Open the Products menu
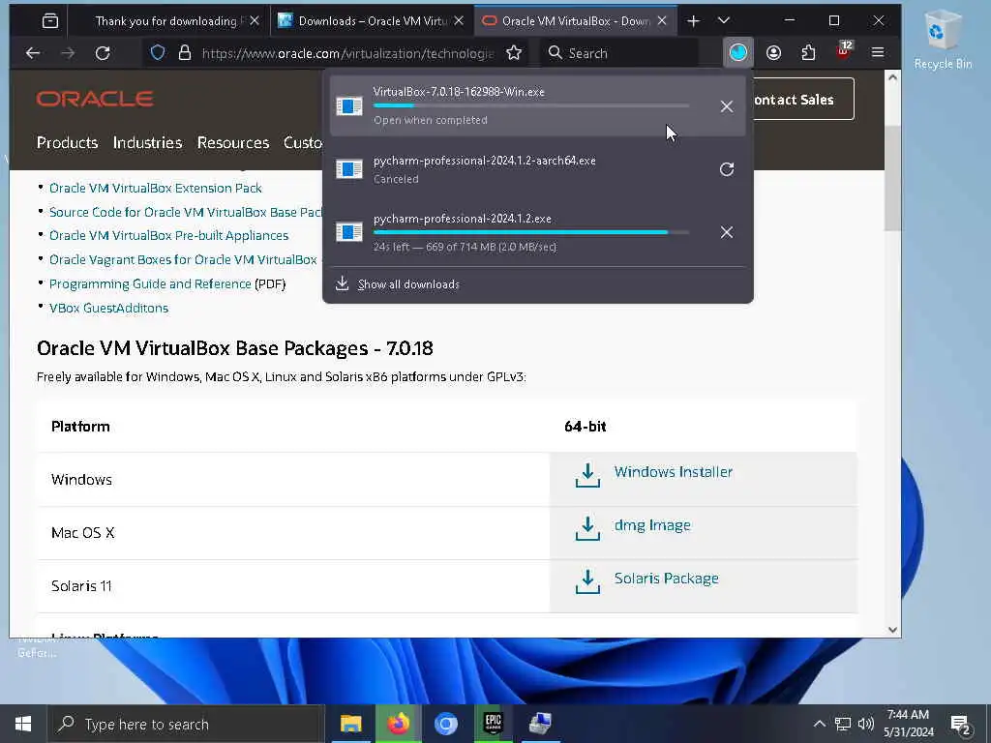Screen dimensions: 991x743 point(67,143)
